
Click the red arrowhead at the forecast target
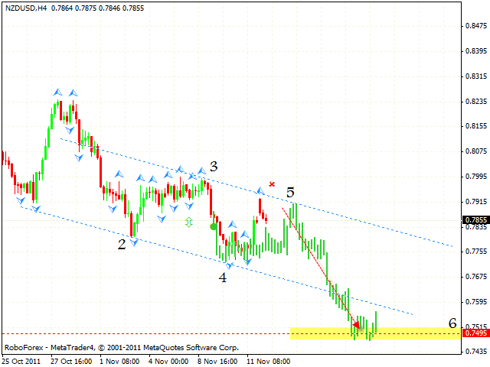click(x=356, y=325)
